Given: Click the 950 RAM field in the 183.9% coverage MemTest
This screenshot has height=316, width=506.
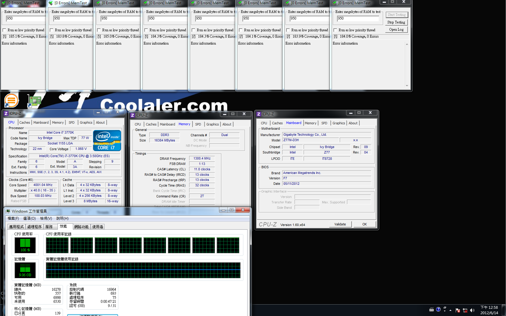Looking at the screenshot, I should (x=309, y=18).
